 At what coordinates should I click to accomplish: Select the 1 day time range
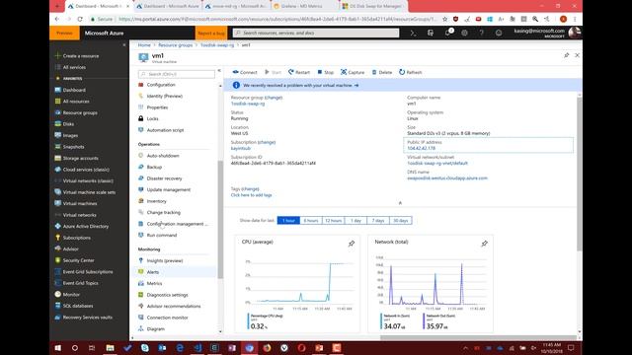click(355, 221)
